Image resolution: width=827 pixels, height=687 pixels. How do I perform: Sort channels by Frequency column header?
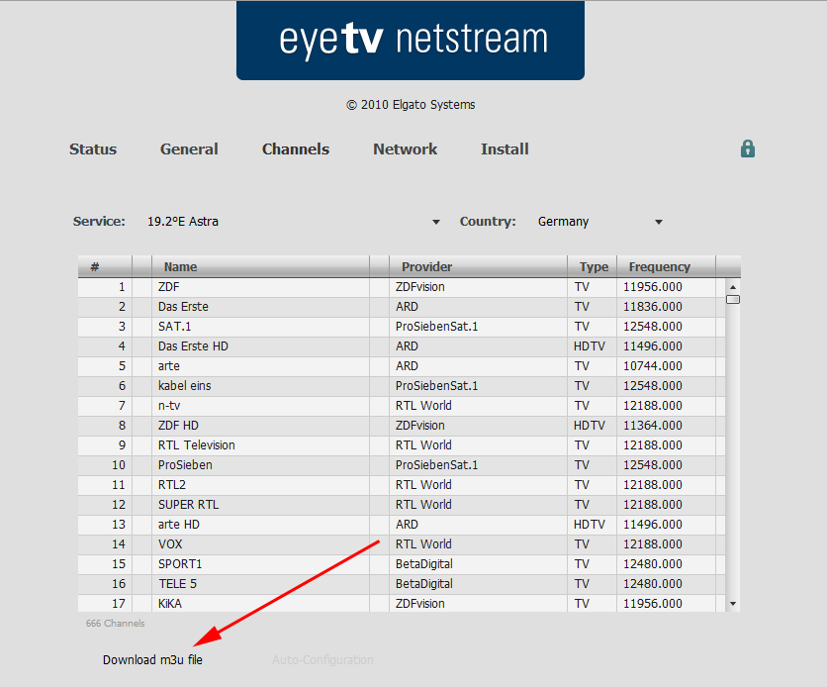tap(659, 266)
